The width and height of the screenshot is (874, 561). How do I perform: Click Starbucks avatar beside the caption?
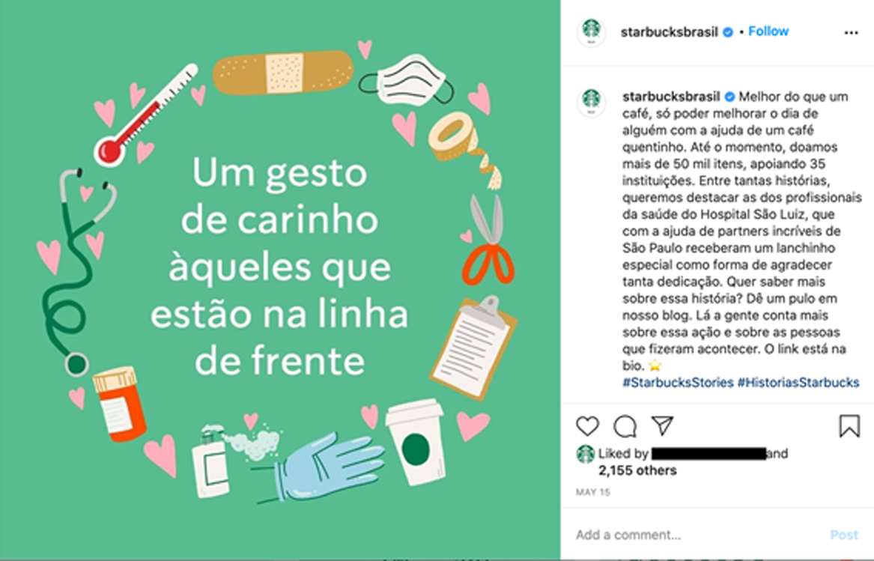(591, 102)
